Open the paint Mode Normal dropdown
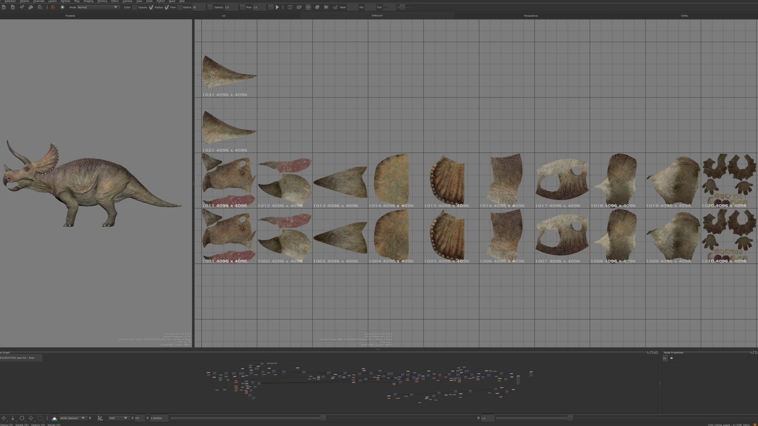This screenshot has width=758, height=426. (98, 7)
